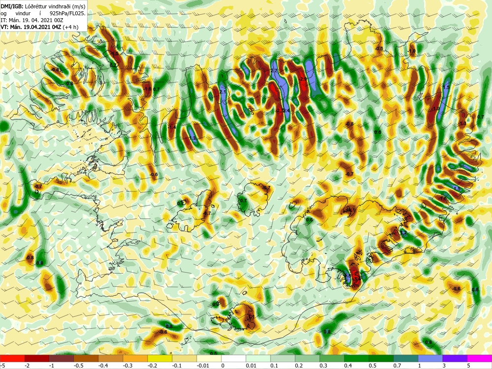Click the map value label '2.4'
Image resolution: width=492 pixels, height=369 pixels.
[286, 110]
